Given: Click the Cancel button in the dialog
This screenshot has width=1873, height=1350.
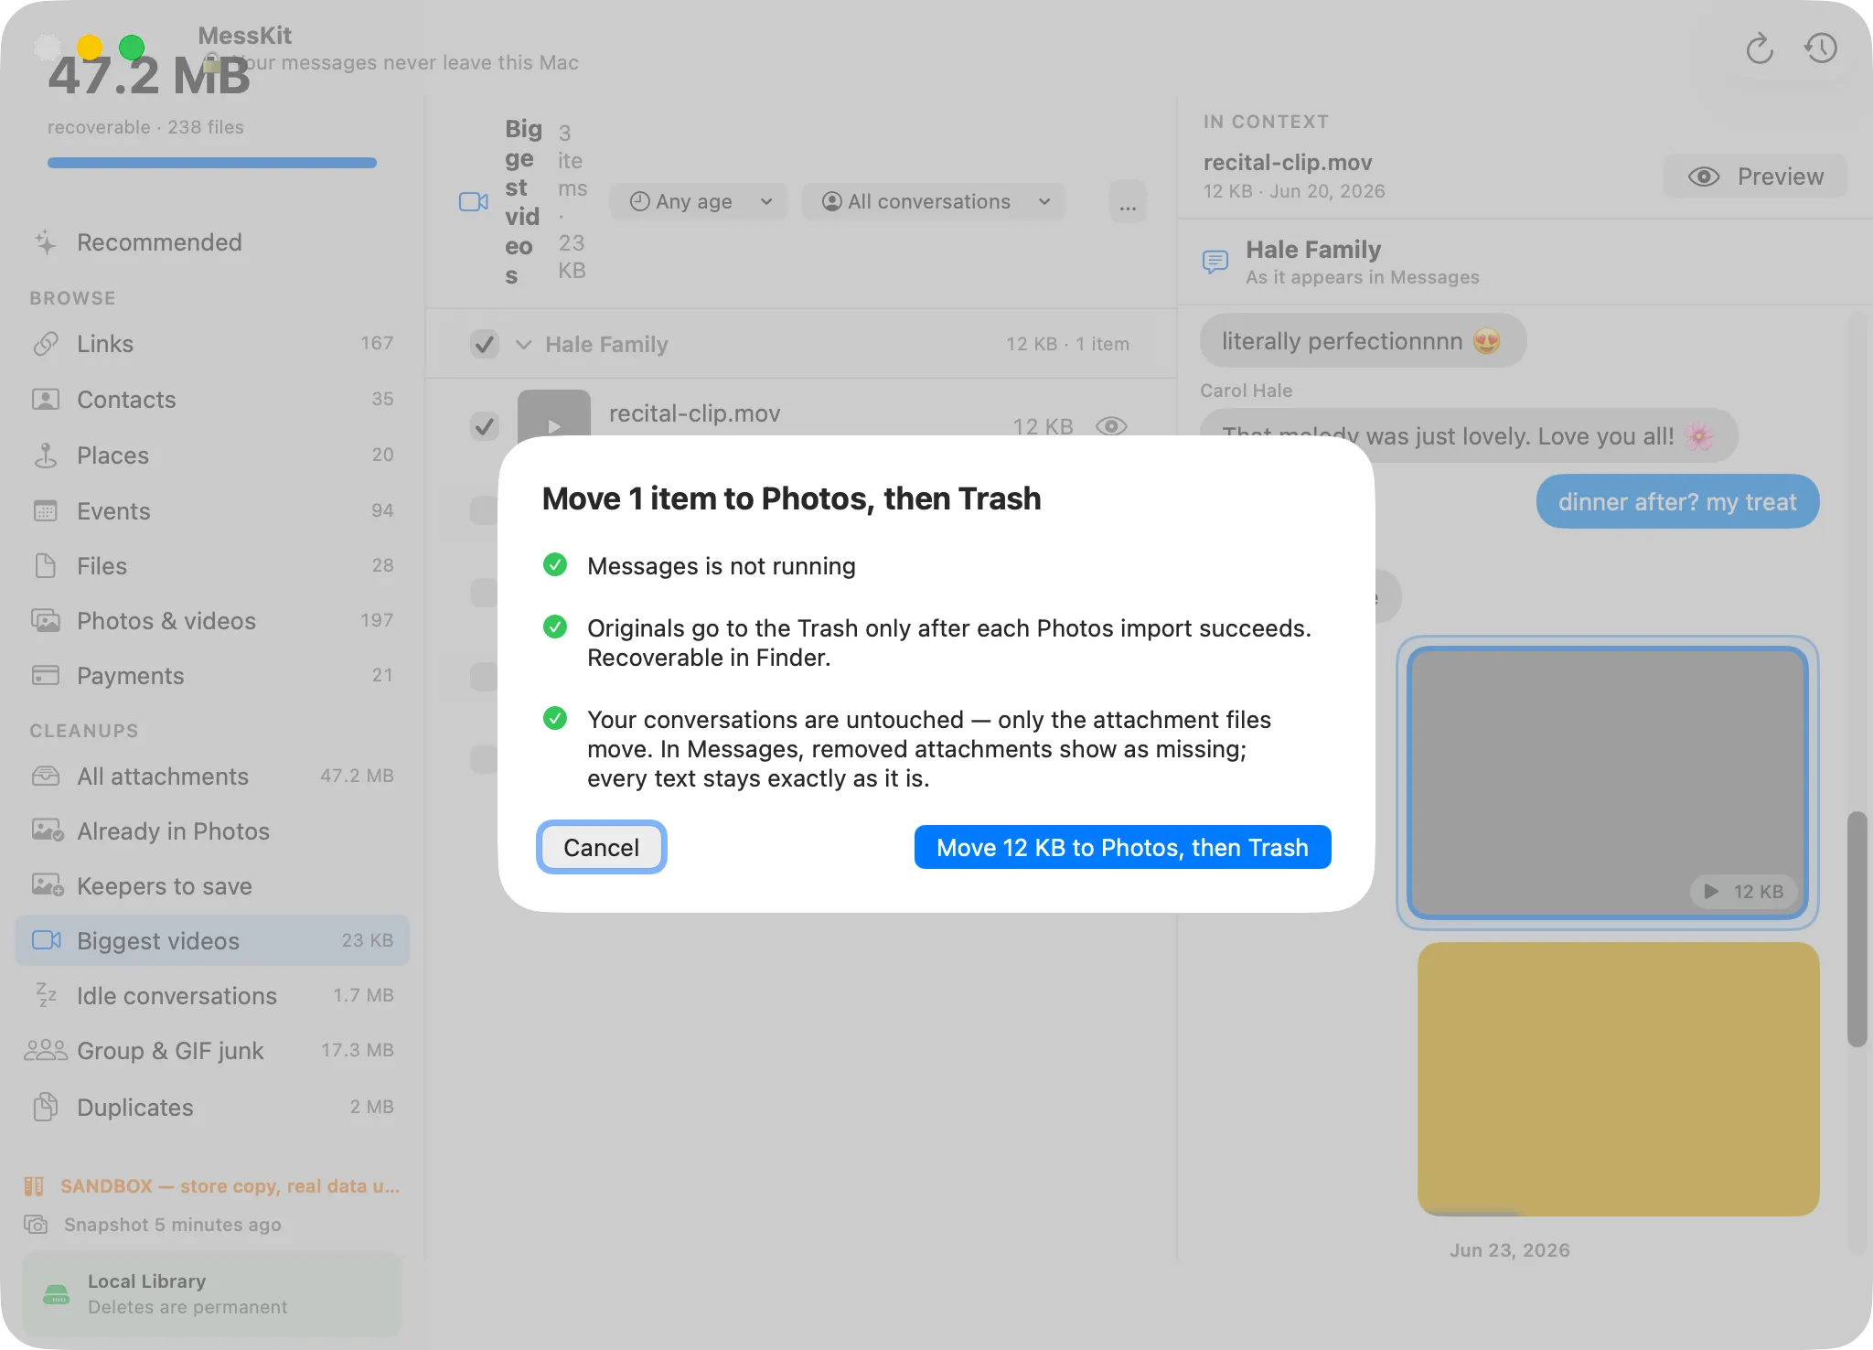Looking at the screenshot, I should [x=601, y=847].
